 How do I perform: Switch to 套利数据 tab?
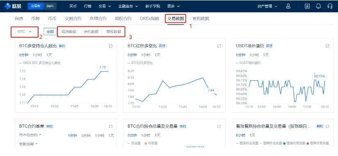[201, 18]
